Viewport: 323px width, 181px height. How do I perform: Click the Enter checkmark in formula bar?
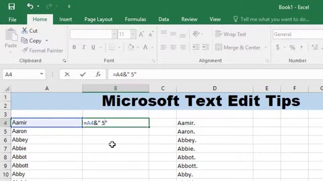coord(83,74)
